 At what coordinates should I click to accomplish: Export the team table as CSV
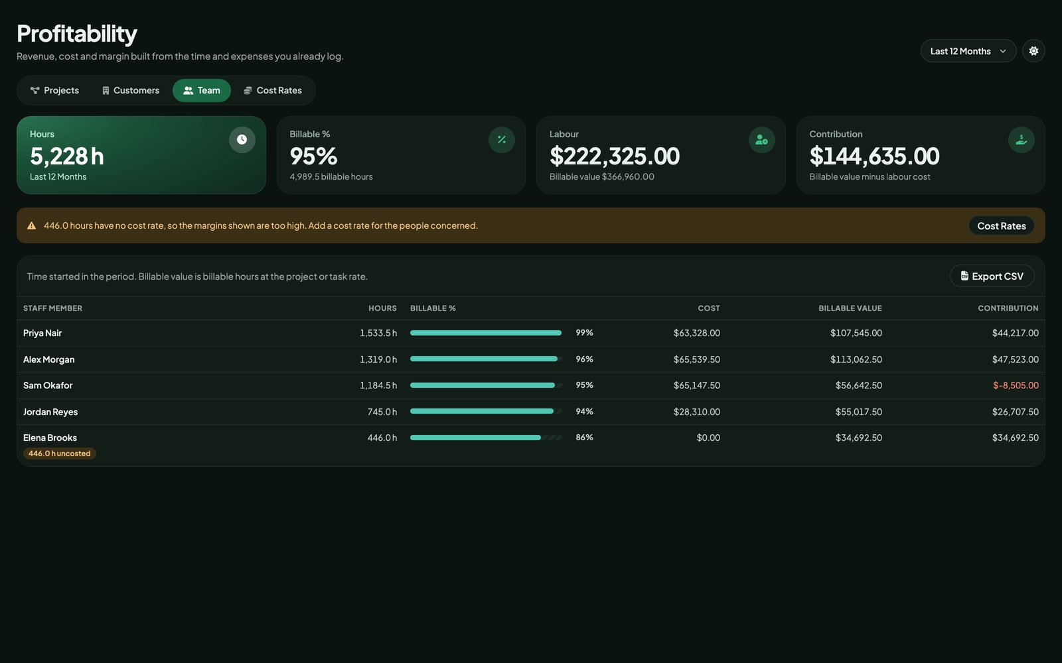coord(992,276)
